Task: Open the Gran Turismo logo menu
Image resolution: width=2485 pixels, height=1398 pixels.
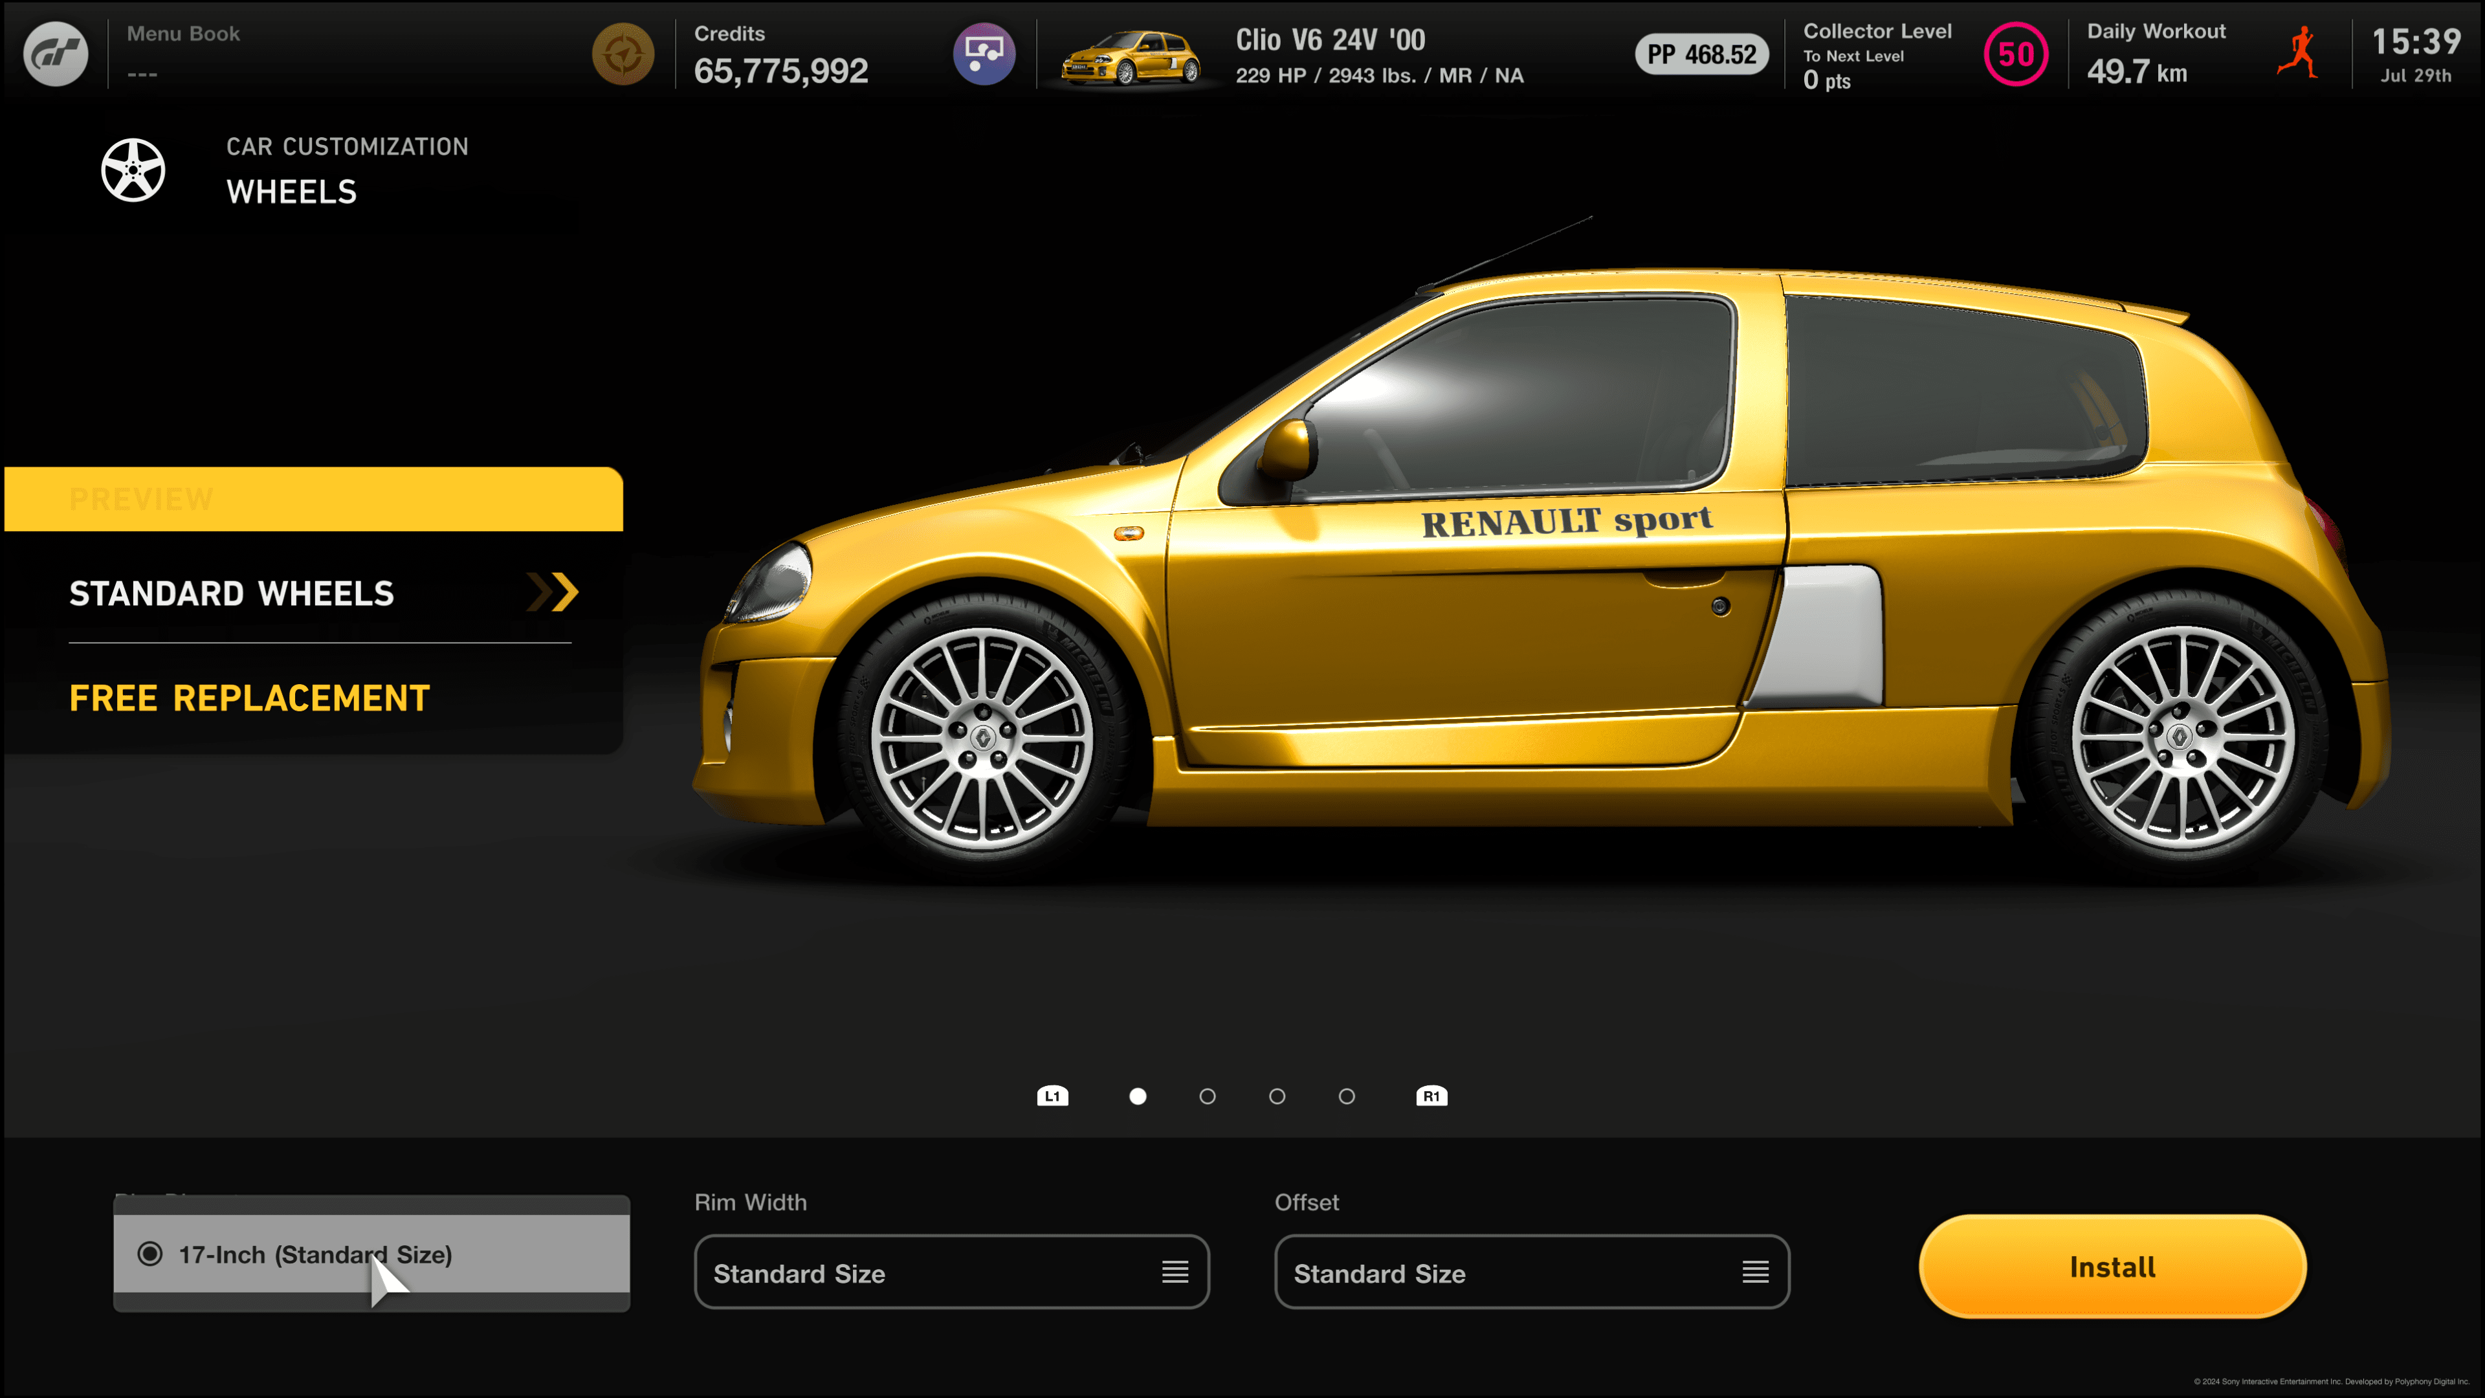Action: click(x=55, y=54)
